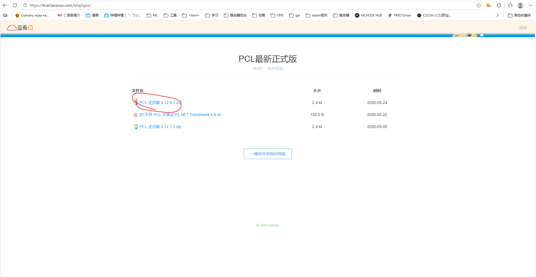Open MCHOSE HUB bookmark

368,15
